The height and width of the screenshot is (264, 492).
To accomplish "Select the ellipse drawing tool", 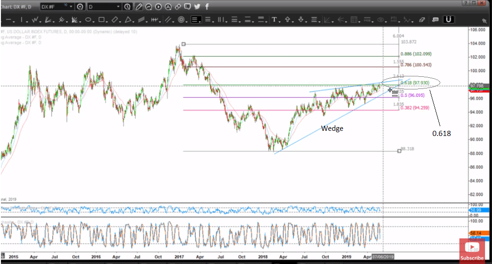I will [x=88, y=20].
